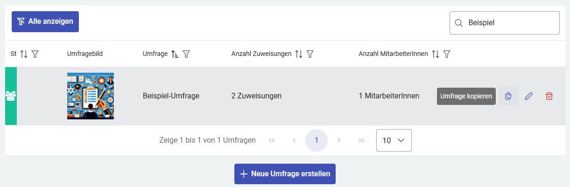Viewport: 570px width, 187px height.
Task: Open filter for Anzahl MitarbeiterInnen column
Action: (447, 54)
